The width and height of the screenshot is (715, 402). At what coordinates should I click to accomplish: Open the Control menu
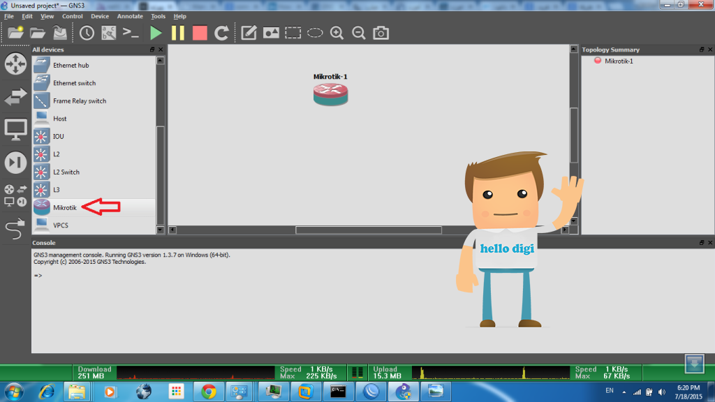73,16
